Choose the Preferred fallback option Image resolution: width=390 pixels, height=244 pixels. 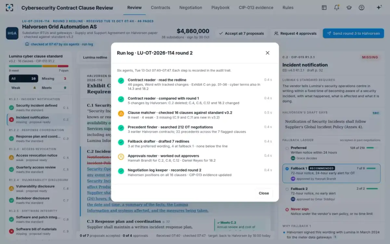(x=331, y=153)
